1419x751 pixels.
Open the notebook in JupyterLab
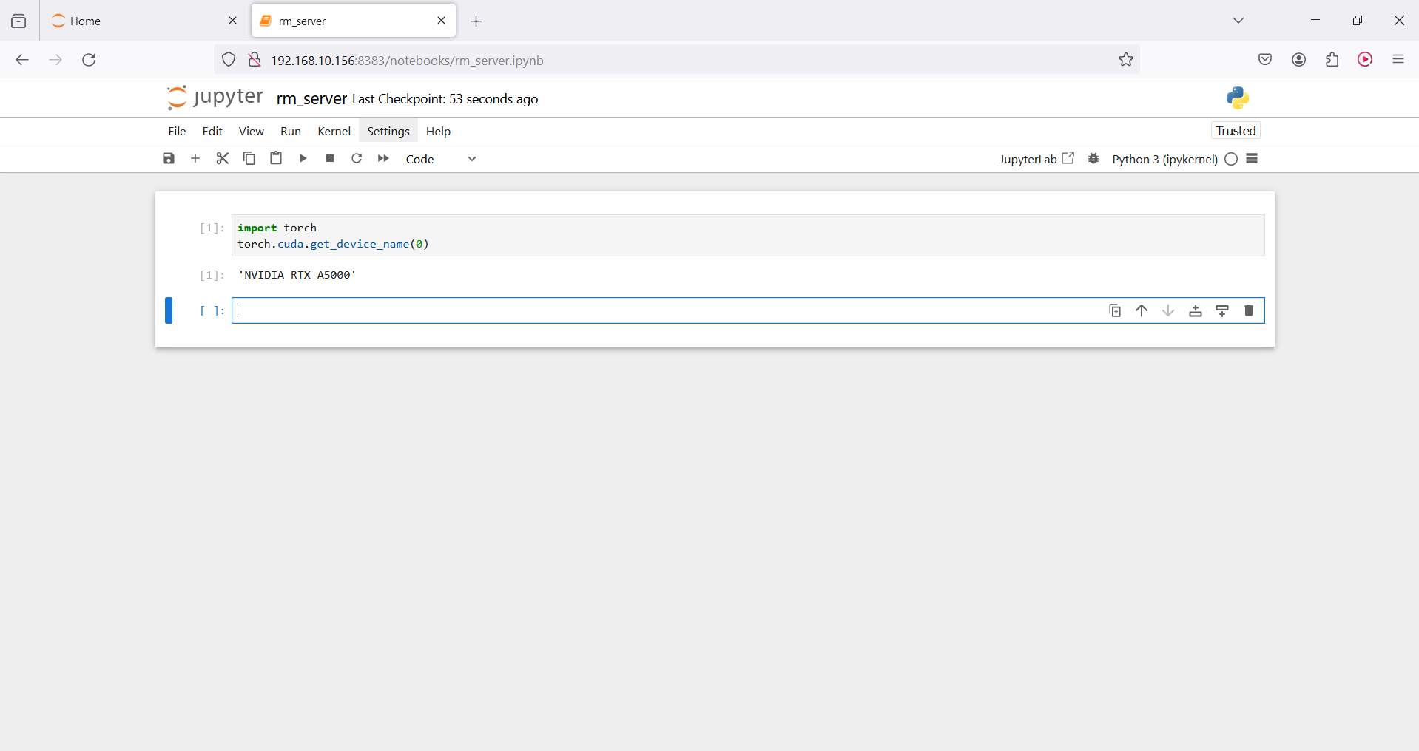1037,159
